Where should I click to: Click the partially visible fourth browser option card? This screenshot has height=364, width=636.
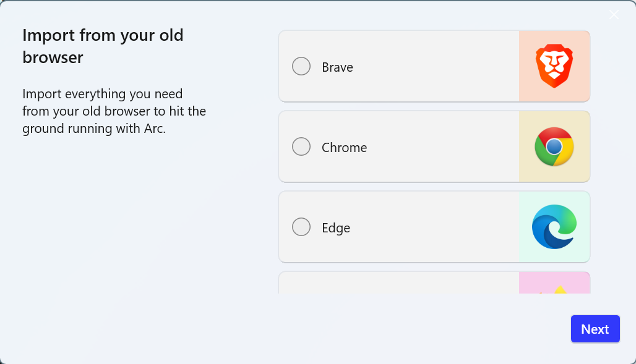click(x=396, y=283)
